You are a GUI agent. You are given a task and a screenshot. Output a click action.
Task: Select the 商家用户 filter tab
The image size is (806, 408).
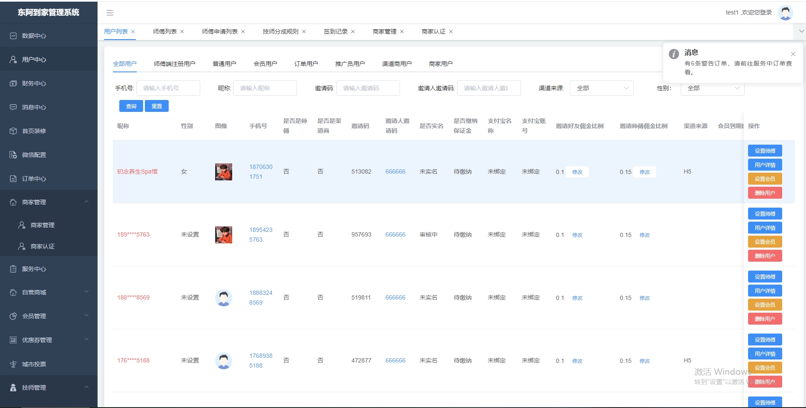tap(441, 64)
